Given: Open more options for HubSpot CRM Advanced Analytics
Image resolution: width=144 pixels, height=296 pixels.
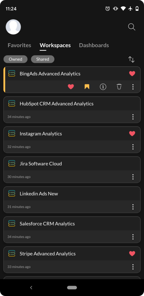Looking at the screenshot, I should point(133,117).
